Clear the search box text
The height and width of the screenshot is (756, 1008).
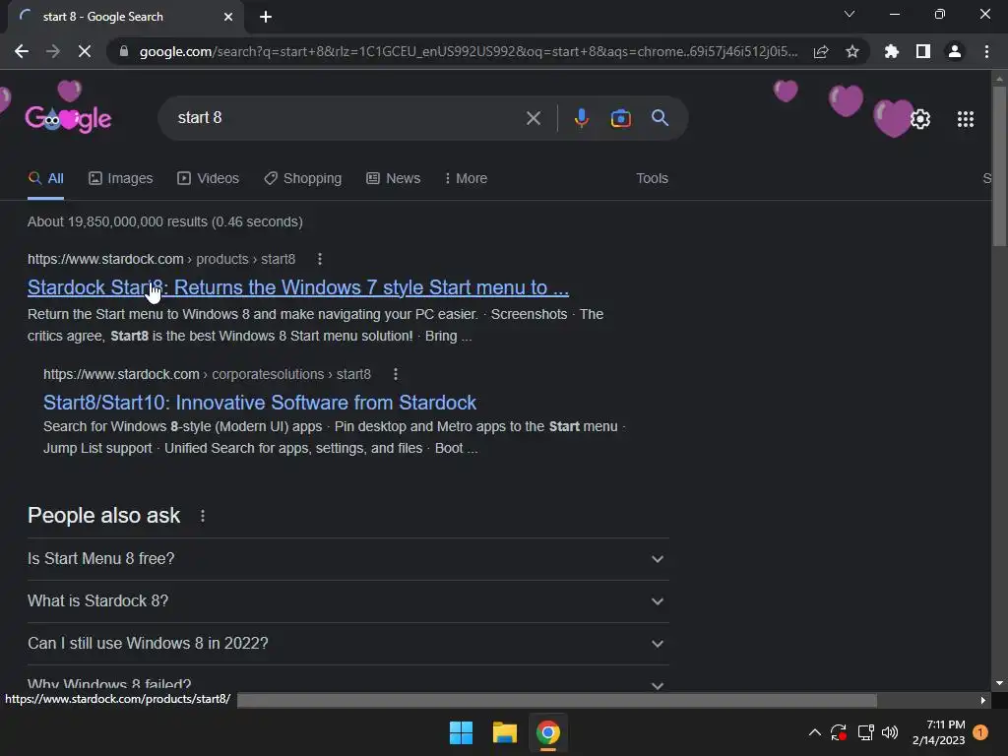(x=533, y=118)
